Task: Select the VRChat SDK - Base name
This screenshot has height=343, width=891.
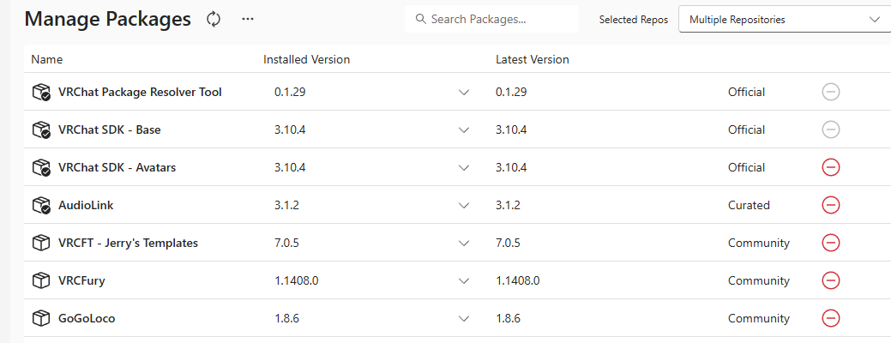Action: tap(110, 130)
